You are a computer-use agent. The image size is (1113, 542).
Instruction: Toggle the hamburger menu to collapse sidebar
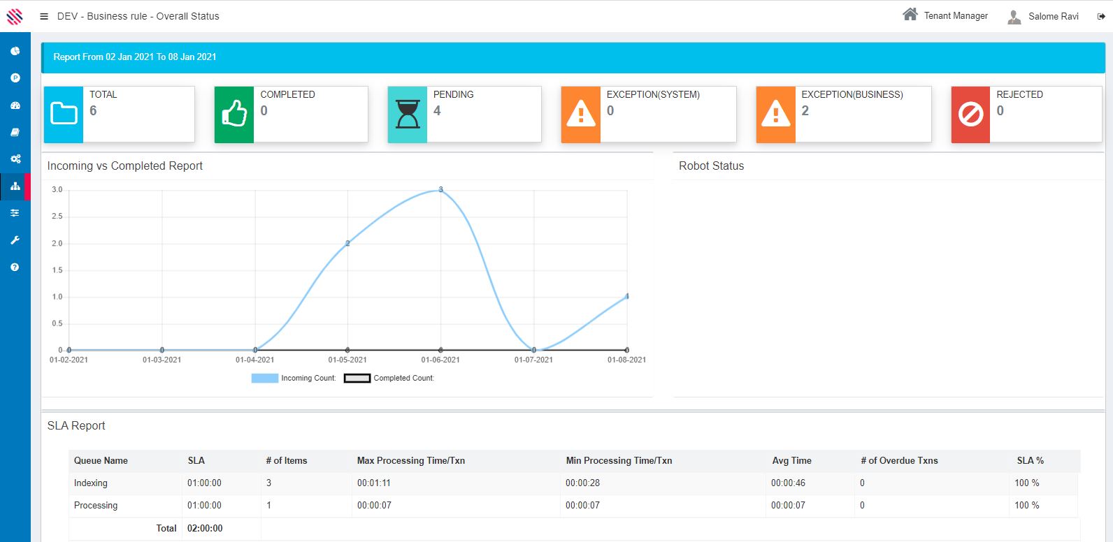44,16
